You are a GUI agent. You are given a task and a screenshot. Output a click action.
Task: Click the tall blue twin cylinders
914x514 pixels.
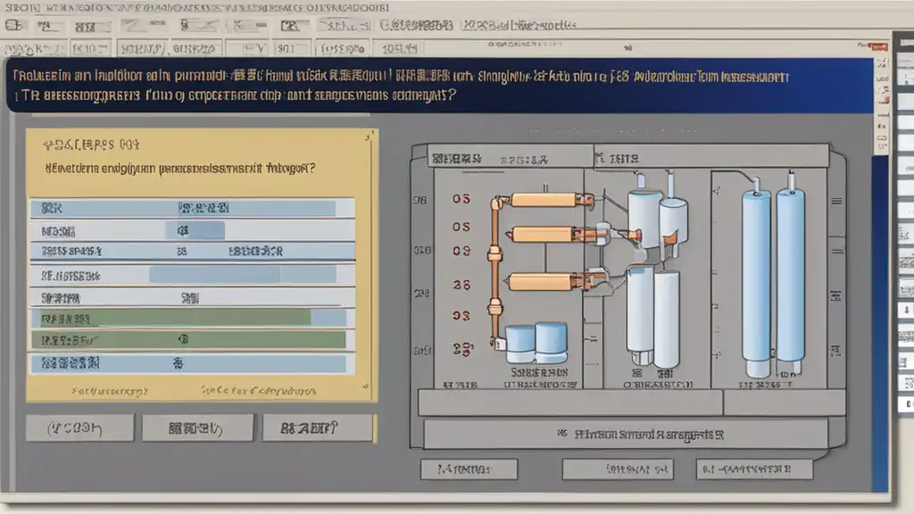(x=774, y=283)
